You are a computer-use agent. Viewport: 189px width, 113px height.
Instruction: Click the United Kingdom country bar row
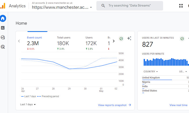pos(166,78)
